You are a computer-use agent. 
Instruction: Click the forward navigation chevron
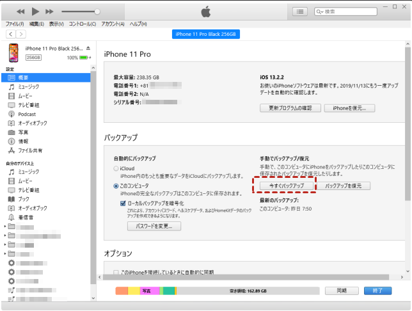click(21, 34)
